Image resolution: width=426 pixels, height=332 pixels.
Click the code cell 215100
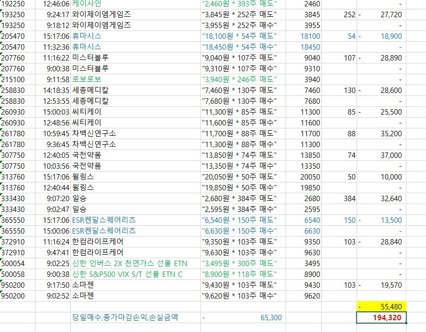pos(17,80)
